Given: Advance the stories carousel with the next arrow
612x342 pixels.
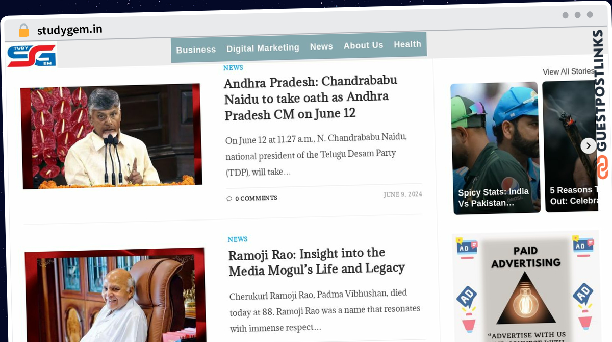Looking at the screenshot, I should pyautogui.click(x=588, y=146).
